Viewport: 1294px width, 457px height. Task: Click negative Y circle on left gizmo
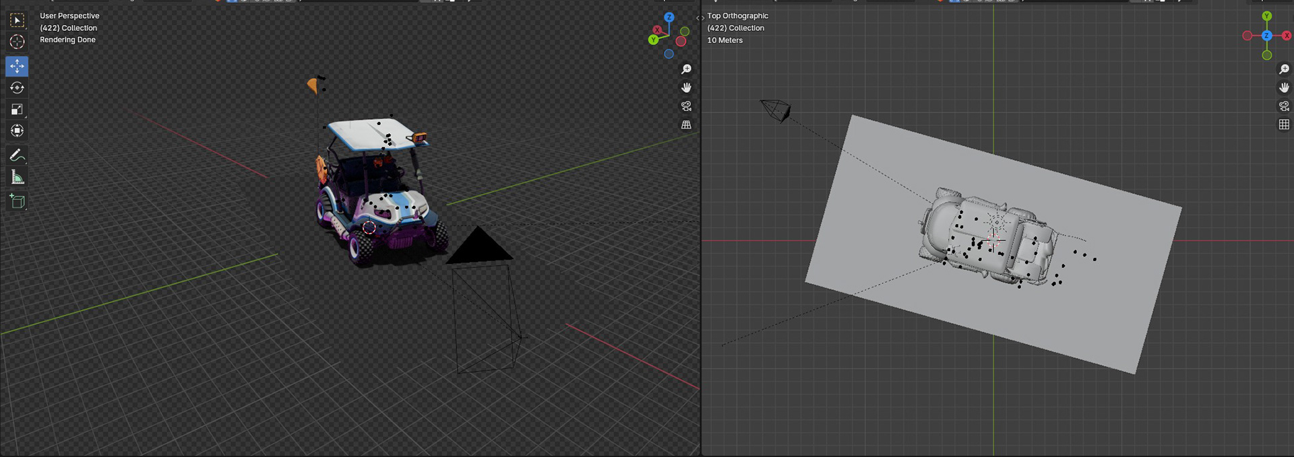click(x=685, y=31)
